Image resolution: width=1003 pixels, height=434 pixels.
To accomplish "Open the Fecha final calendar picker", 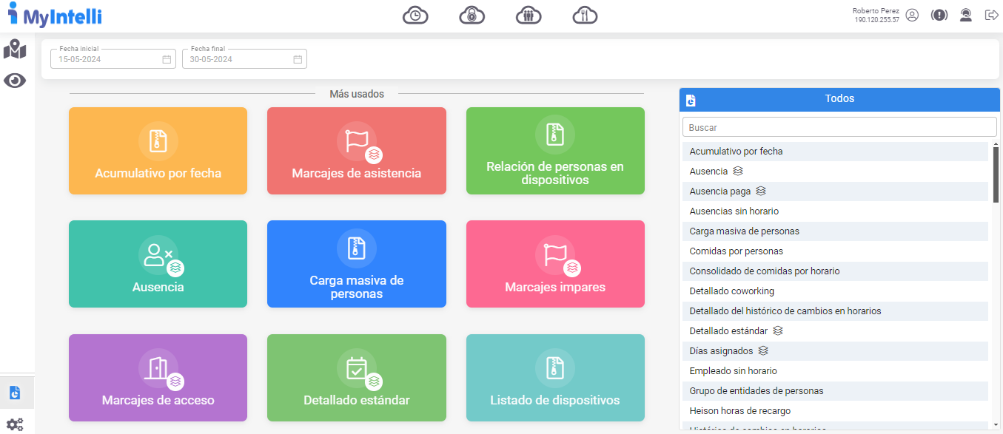I will pyautogui.click(x=298, y=58).
